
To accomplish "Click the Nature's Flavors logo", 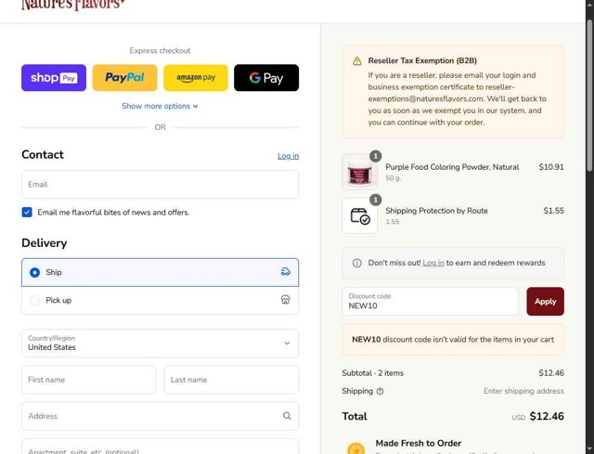I will tap(73, 5).
